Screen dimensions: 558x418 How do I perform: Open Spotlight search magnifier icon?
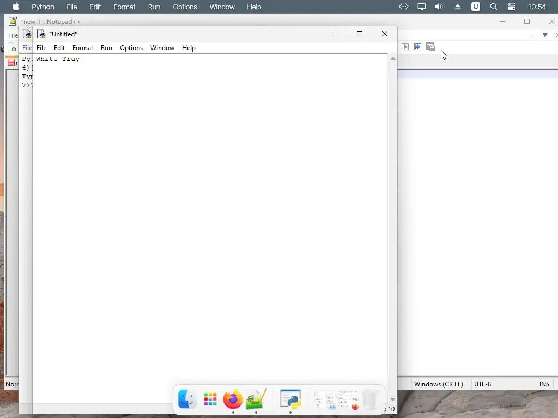tap(493, 7)
